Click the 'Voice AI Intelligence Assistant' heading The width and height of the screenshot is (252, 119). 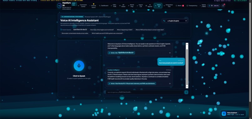pyautogui.click(x=79, y=20)
